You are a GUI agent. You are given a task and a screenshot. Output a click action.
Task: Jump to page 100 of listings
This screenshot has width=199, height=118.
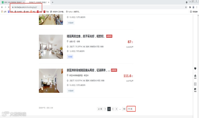click(124, 109)
